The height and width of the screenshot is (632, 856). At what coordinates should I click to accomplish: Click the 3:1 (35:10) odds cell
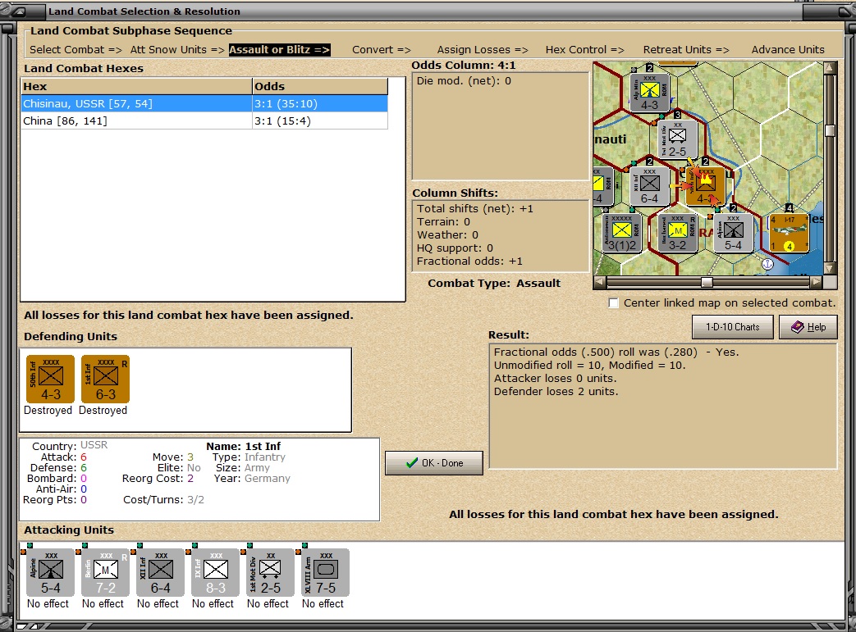(x=320, y=103)
